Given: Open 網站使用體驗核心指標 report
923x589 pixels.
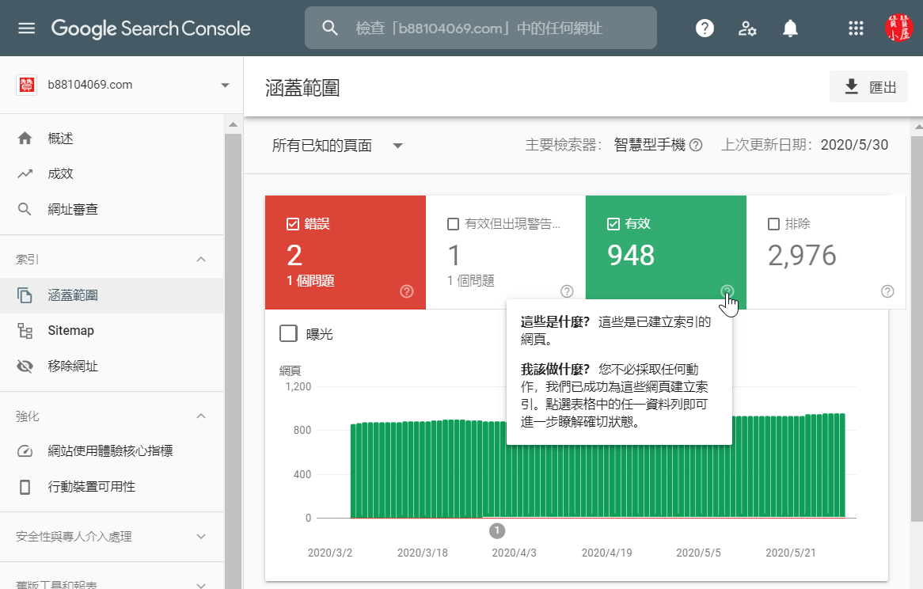Looking at the screenshot, I should coord(112,451).
